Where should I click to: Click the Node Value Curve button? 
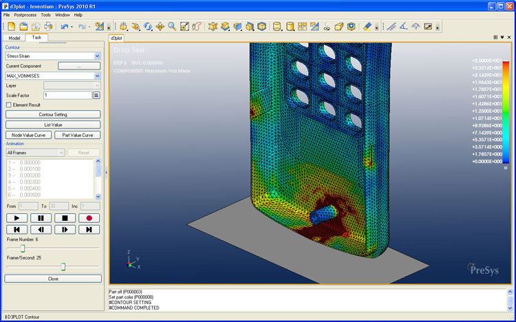[x=28, y=135]
